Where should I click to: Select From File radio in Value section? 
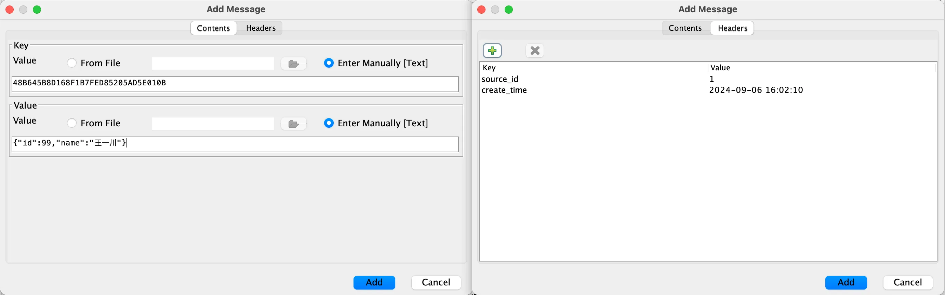(x=72, y=123)
